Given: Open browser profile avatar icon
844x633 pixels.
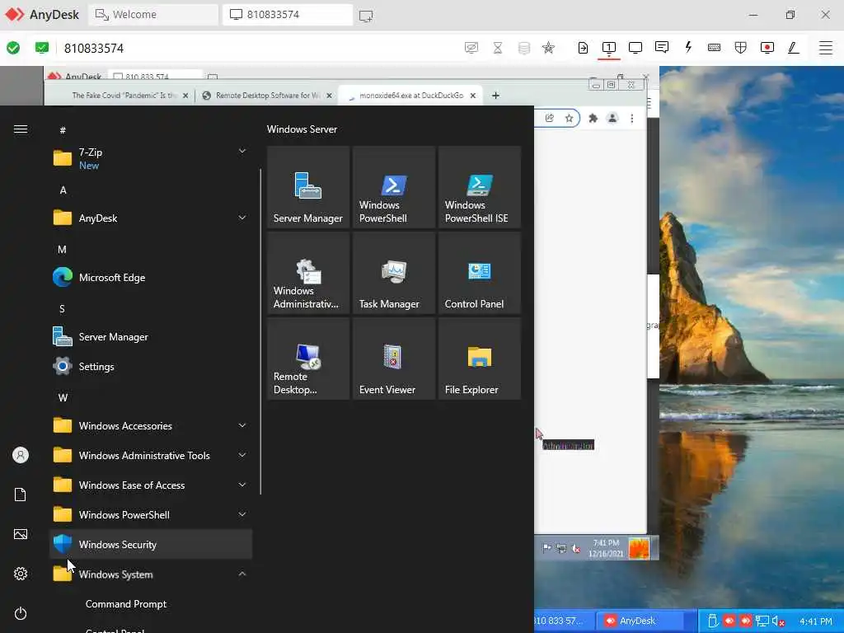Looking at the screenshot, I should (x=612, y=119).
